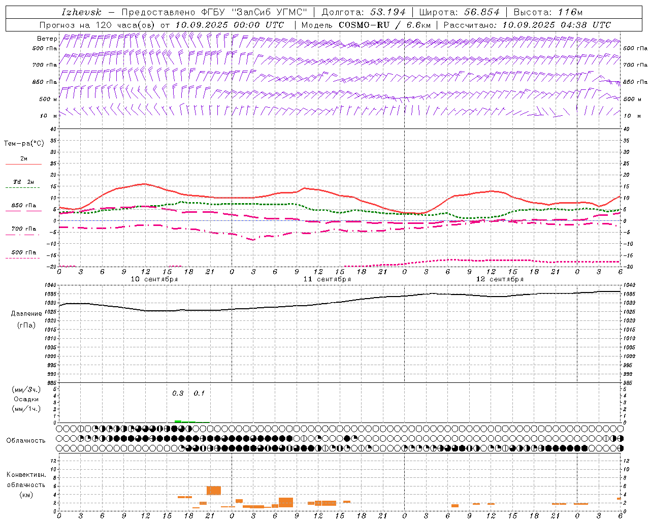Select the 10 сентября date label
Screen dimensions: 650x520
[x=154, y=279]
